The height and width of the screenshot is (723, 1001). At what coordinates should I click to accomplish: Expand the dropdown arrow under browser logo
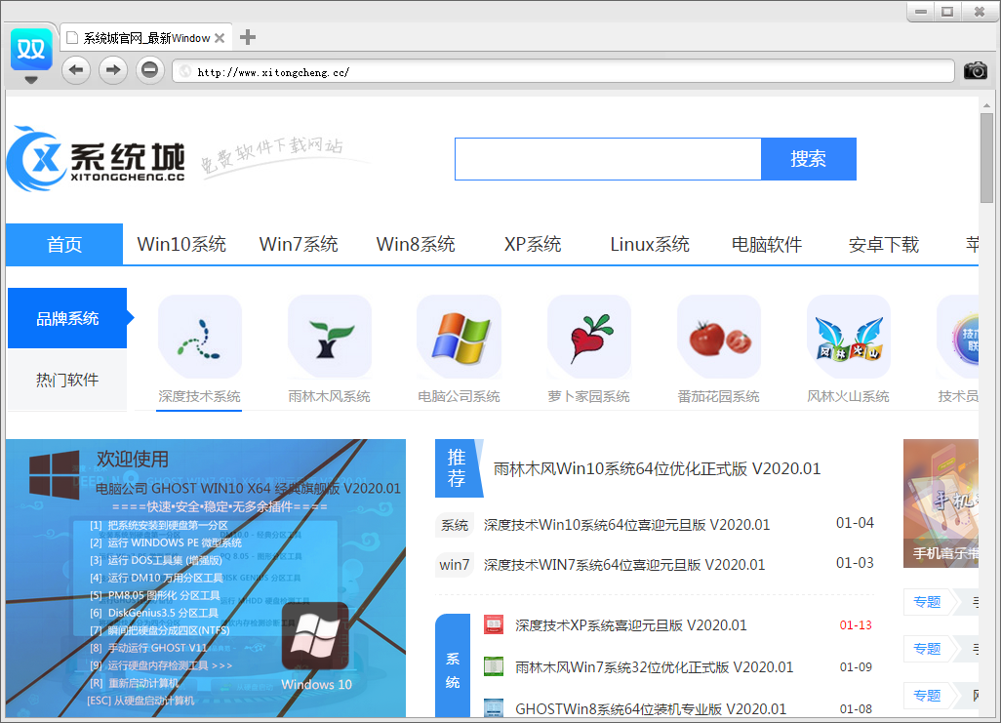[x=30, y=80]
